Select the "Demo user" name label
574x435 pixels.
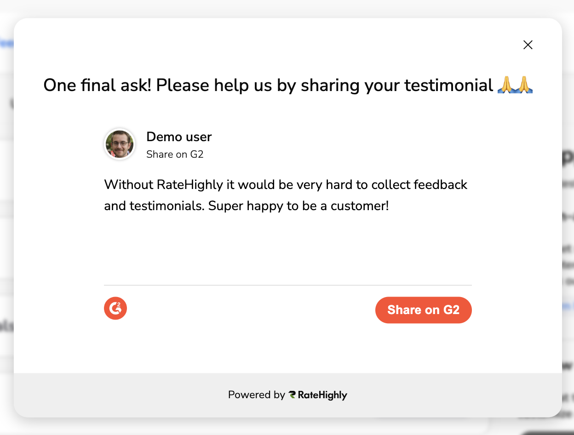[x=179, y=137]
